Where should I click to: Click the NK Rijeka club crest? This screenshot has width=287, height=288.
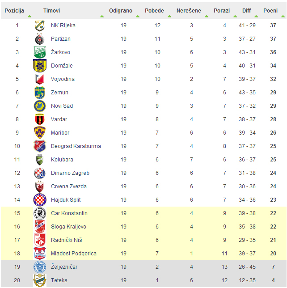40,25
